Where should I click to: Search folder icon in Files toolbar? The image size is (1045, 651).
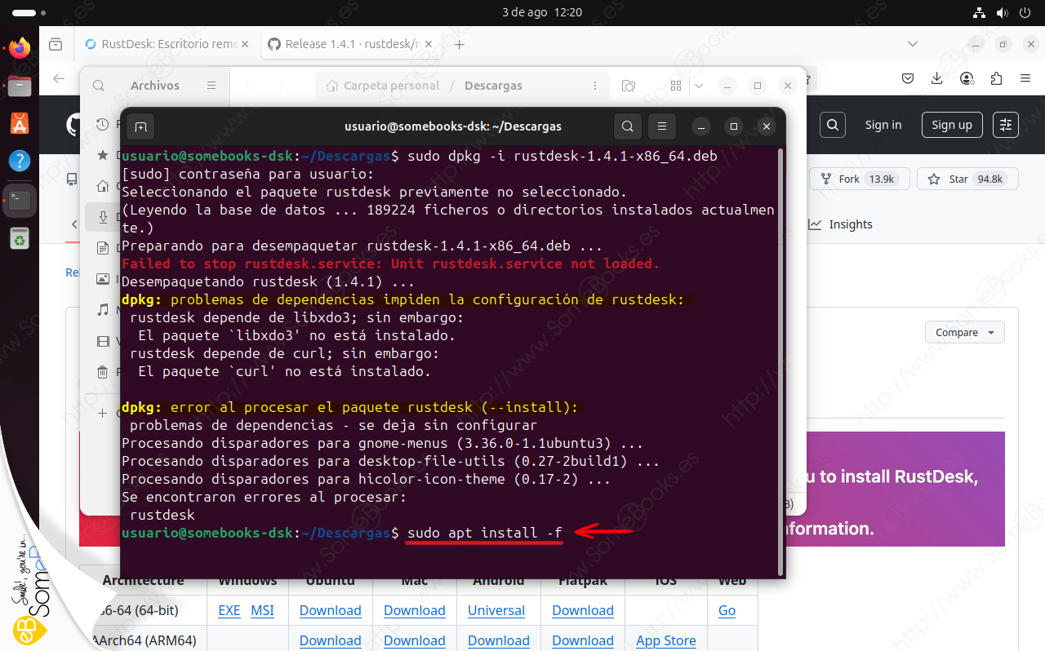(x=629, y=86)
